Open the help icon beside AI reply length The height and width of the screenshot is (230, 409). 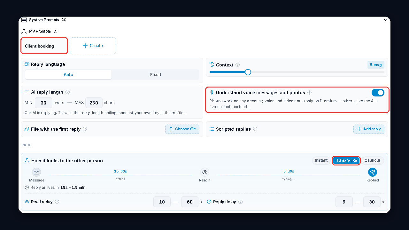67,92
